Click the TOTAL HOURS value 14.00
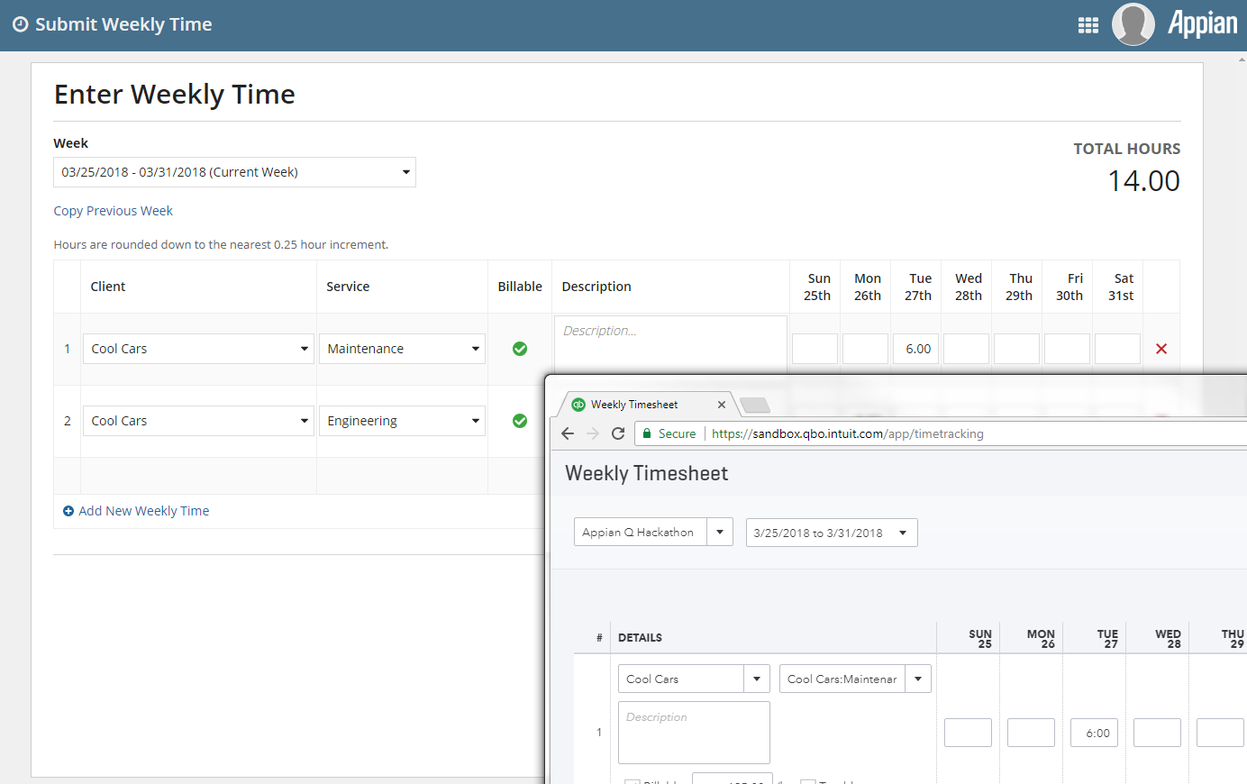Screen dimensions: 1247x784 [1143, 181]
